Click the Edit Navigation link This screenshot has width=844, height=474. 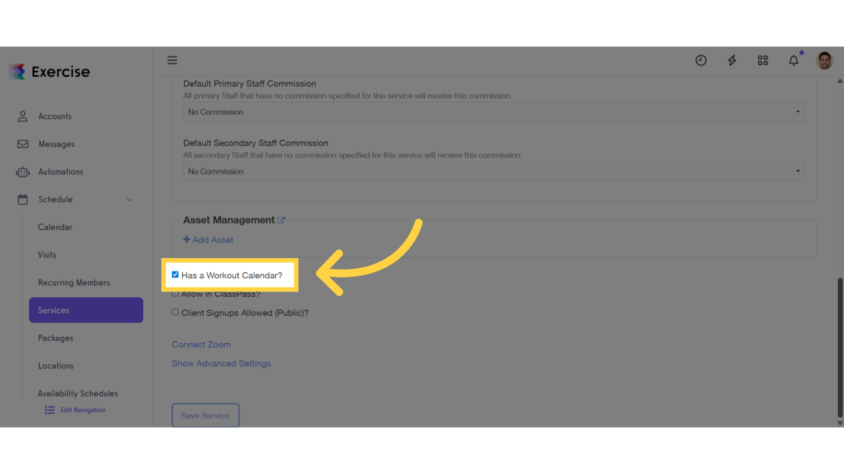pyautogui.click(x=83, y=410)
